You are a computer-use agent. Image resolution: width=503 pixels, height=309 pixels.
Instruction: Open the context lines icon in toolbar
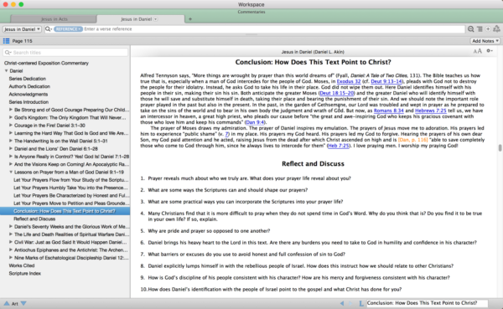pyautogui.click(x=480, y=28)
